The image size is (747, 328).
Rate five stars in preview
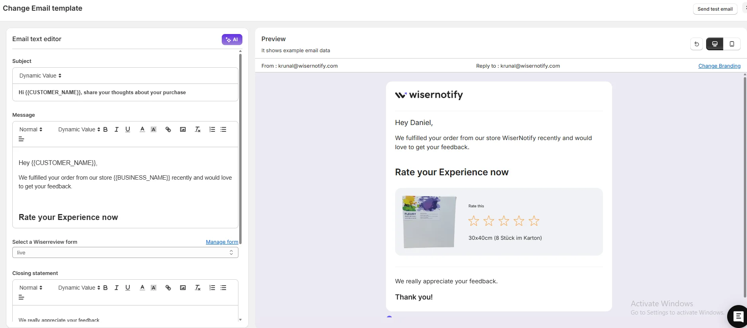534,221
